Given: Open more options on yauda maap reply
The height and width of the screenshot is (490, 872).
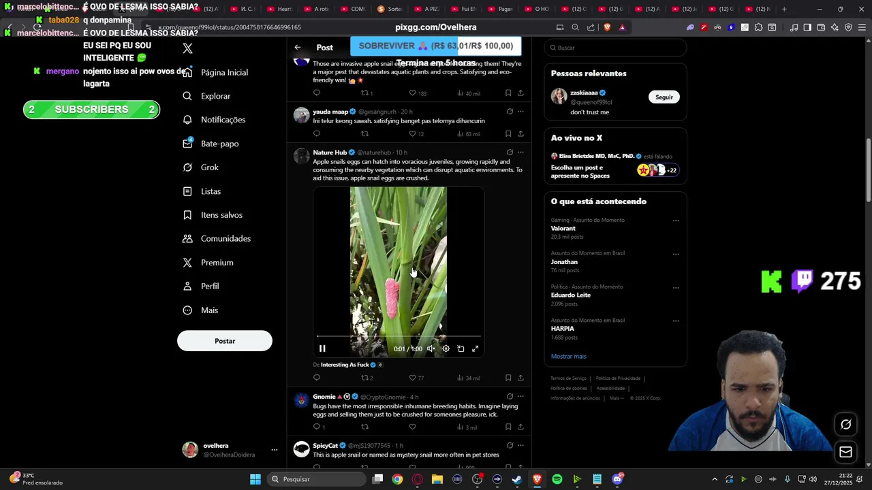Looking at the screenshot, I should click(520, 112).
